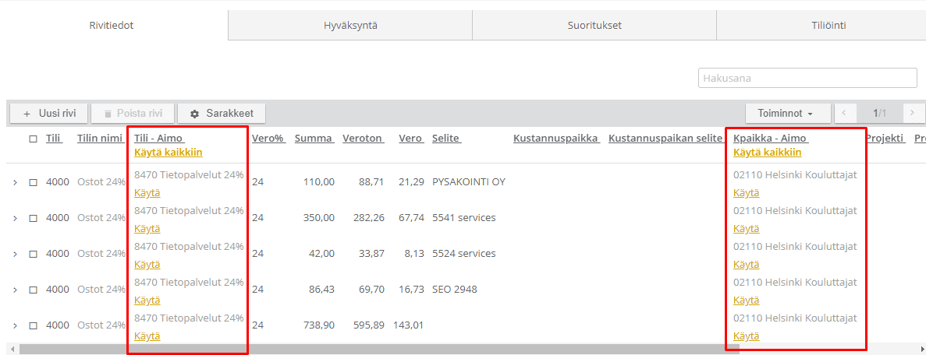Click Käytä kaikkiin under Tili - Aimo

(168, 153)
